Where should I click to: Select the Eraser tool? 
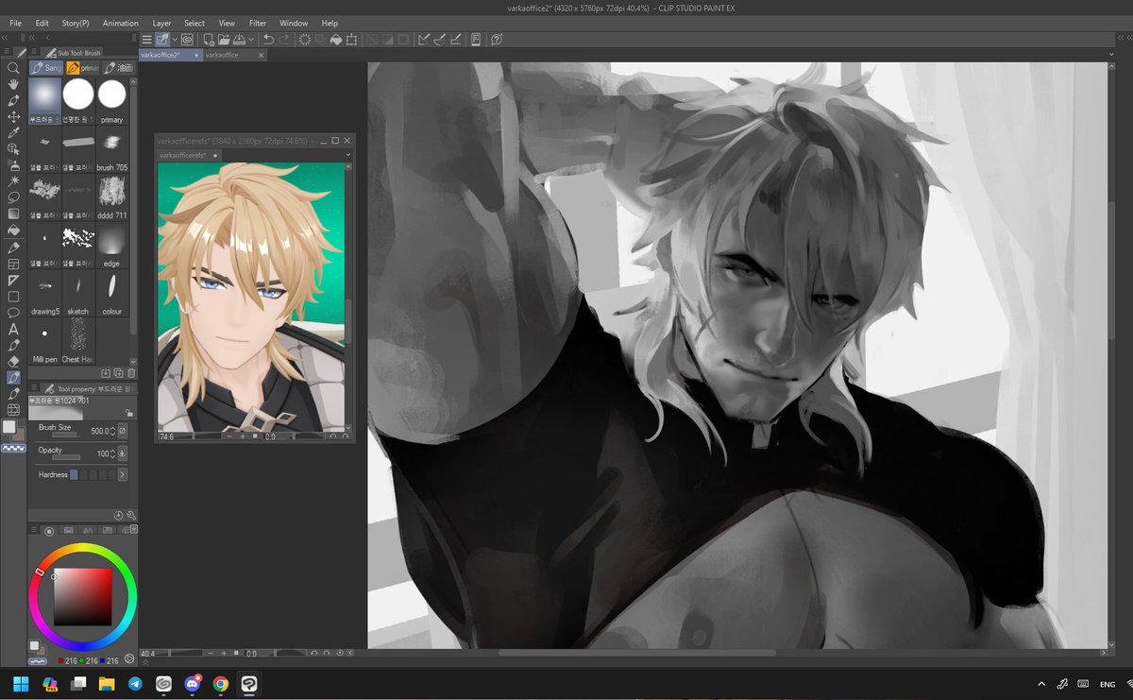pyautogui.click(x=13, y=361)
